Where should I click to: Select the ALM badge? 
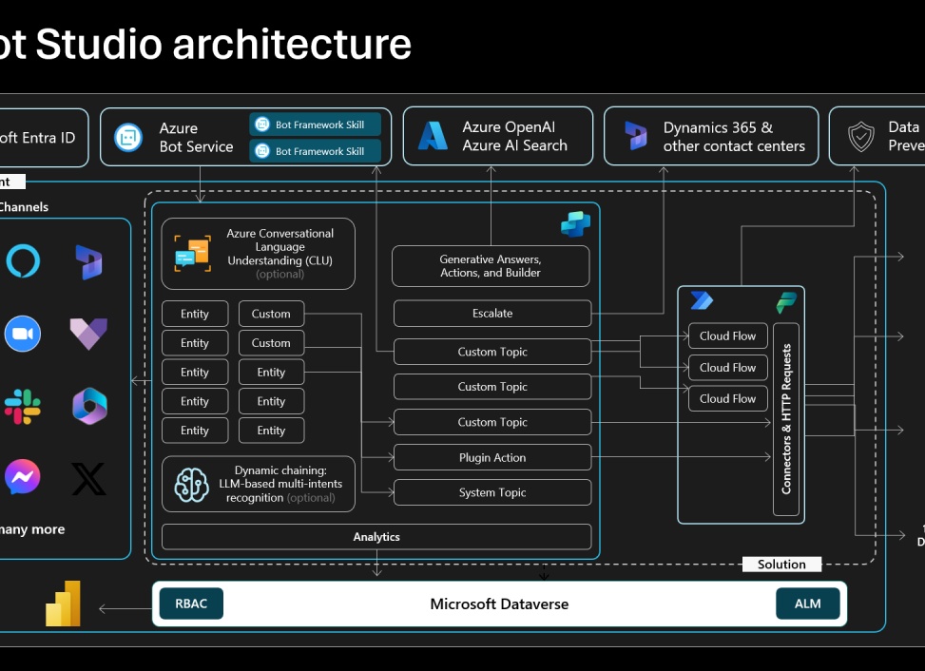pyautogui.click(x=808, y=604)
